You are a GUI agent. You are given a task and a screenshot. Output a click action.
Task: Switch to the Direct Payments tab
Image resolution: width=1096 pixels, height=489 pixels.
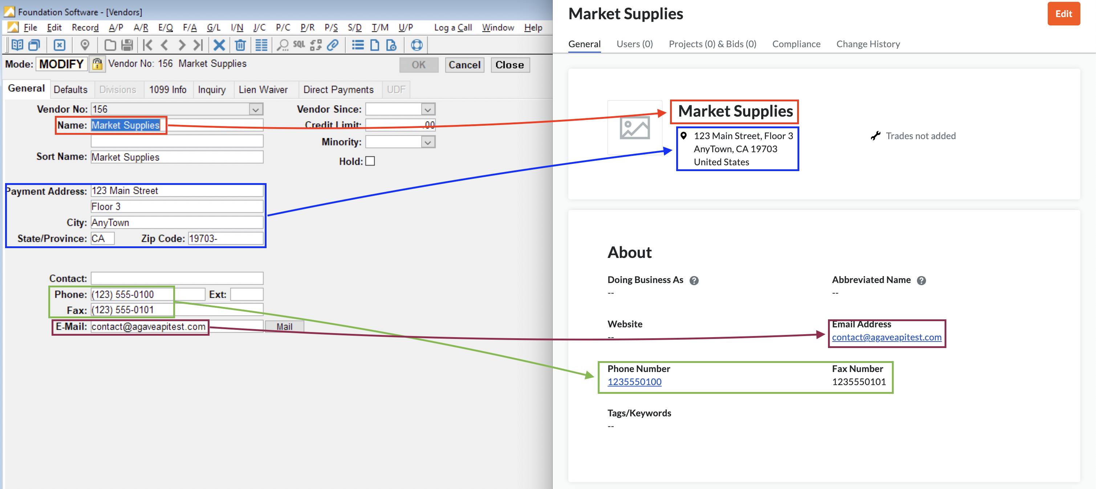(x=338, y=90)
